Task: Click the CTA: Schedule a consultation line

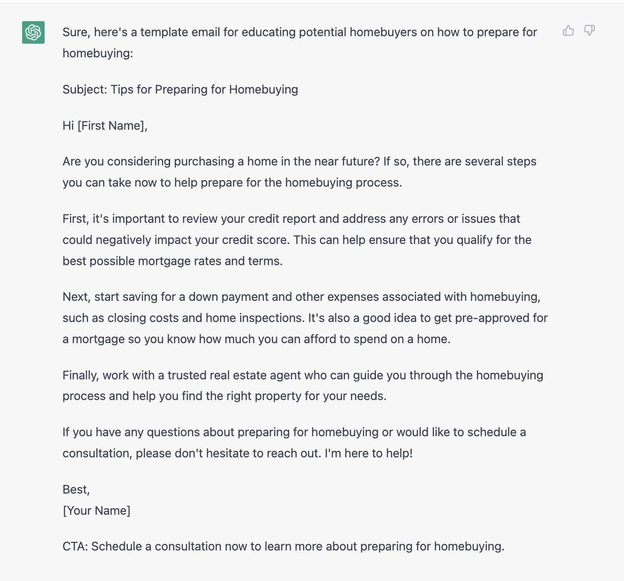Action: [283, 546]
